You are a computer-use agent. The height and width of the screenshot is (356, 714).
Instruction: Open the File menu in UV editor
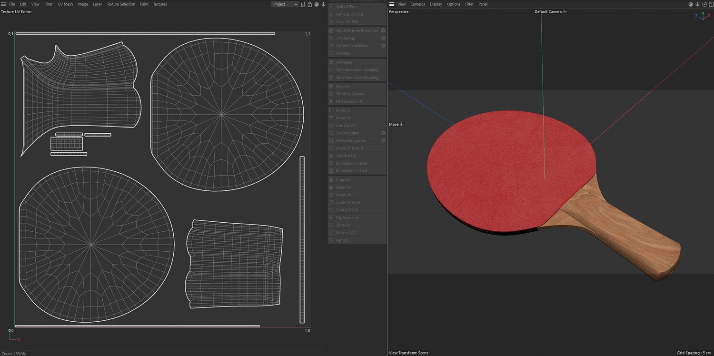12,4
